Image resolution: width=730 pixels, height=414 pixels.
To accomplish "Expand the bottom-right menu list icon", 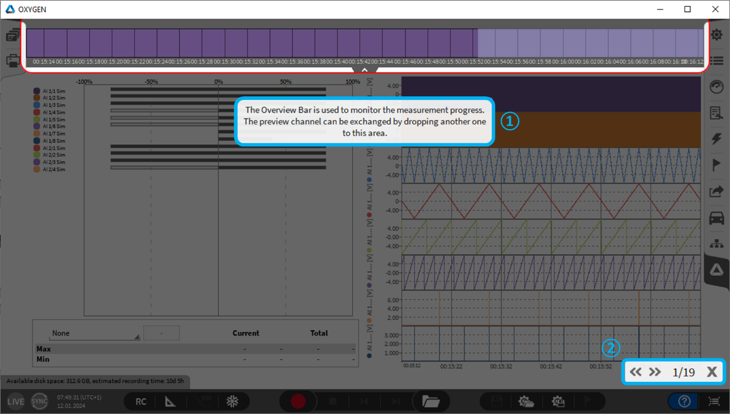I will 714,401.
